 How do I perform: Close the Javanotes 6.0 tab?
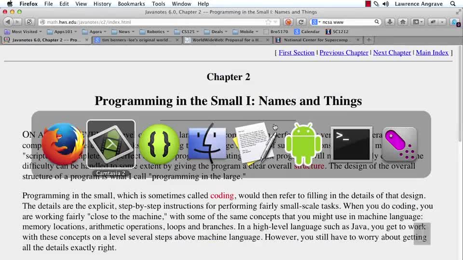tap(86, 40)
